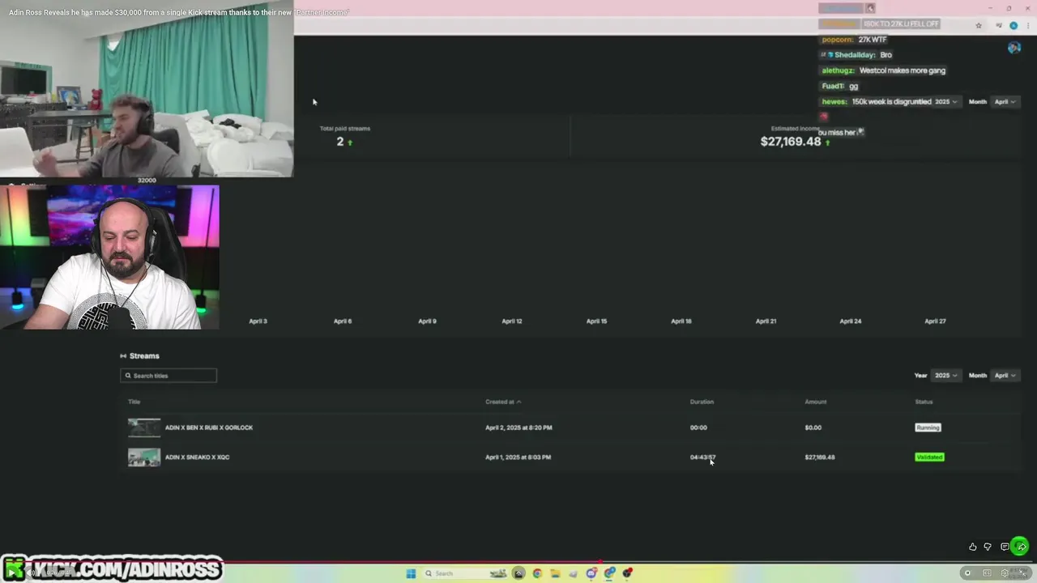Open the Streams table Month April dropdown

(1005, 376)
